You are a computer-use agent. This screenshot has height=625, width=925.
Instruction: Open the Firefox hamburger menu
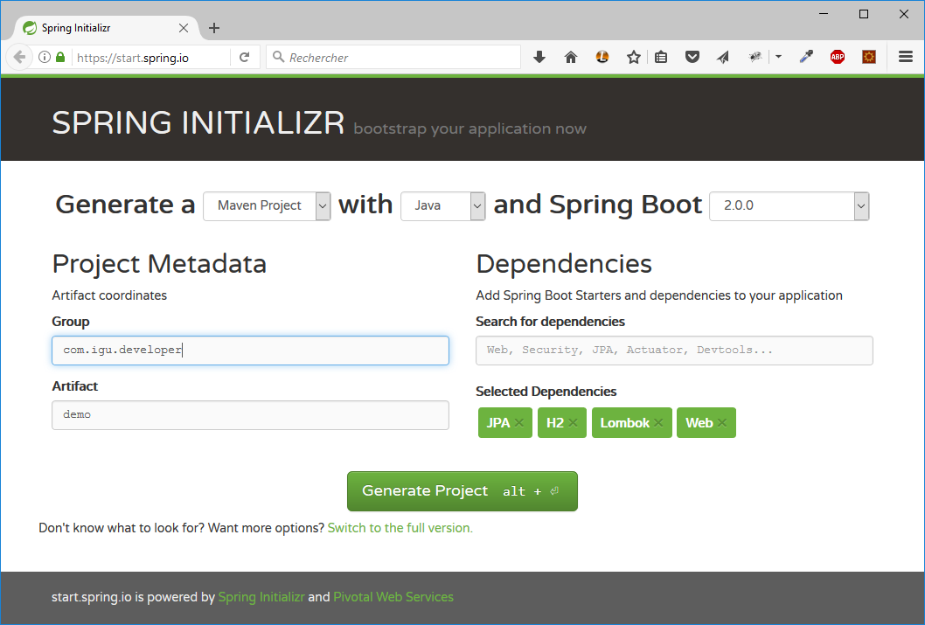[x=906, y=56]
